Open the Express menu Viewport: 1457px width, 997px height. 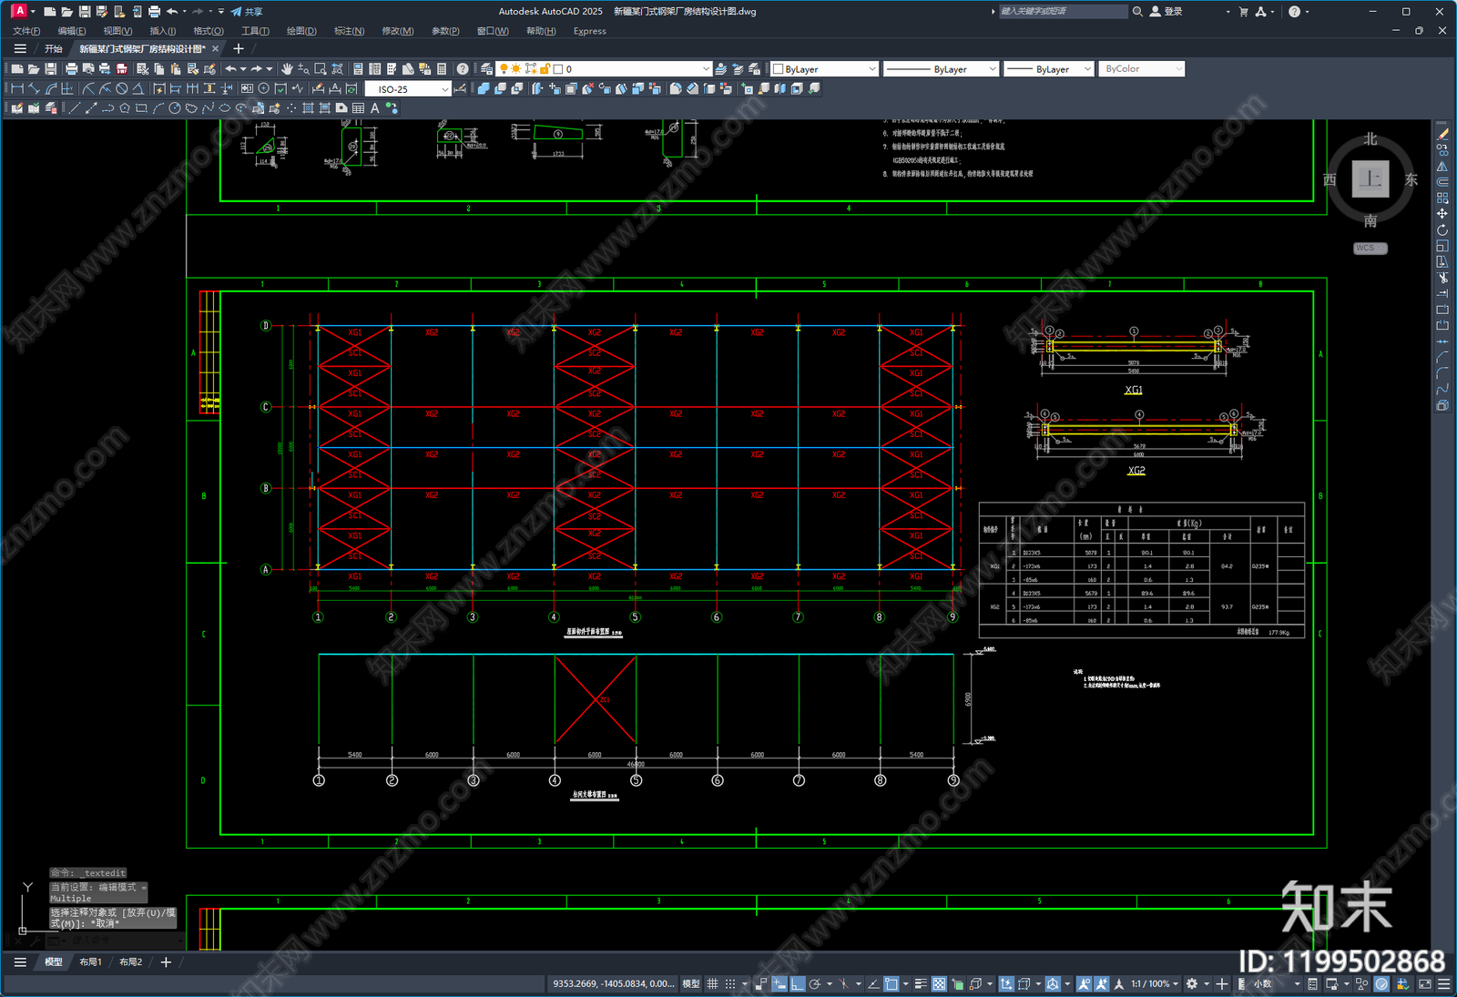coord(590,31)
